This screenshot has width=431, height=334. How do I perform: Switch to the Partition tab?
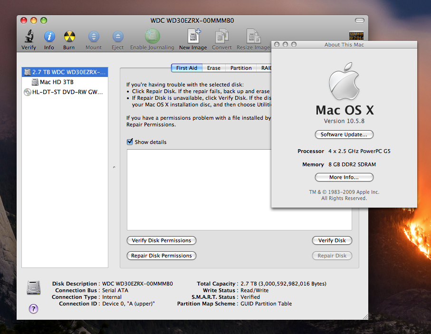click(x=241, y=68)
